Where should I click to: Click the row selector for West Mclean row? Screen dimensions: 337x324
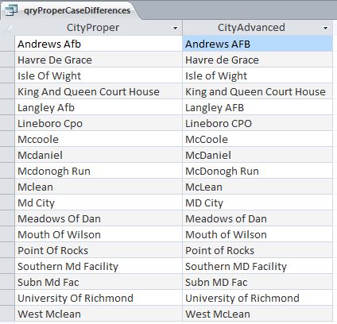click(7, 314)
